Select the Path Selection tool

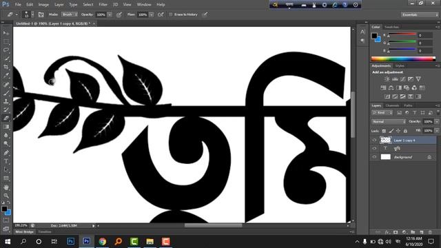click(6, 169)
